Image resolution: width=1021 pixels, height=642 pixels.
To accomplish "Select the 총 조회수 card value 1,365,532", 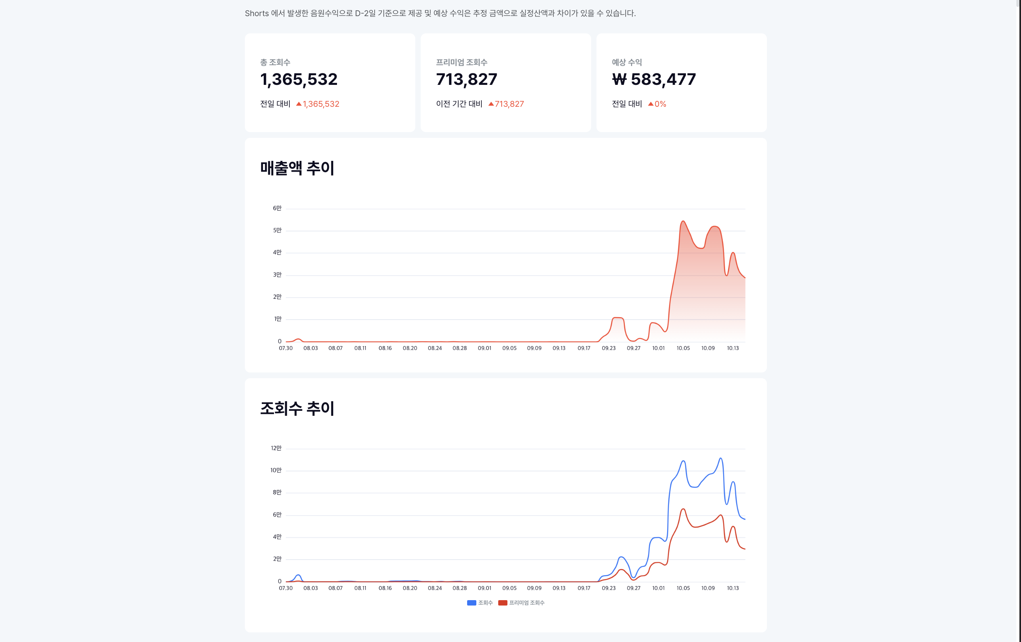I will pos(299,79).
